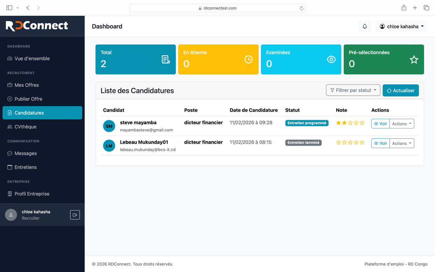Screen dimensions: 435x272
Task: Click Voir for Lebeau Mukunday01
Action: pos(380,143)
